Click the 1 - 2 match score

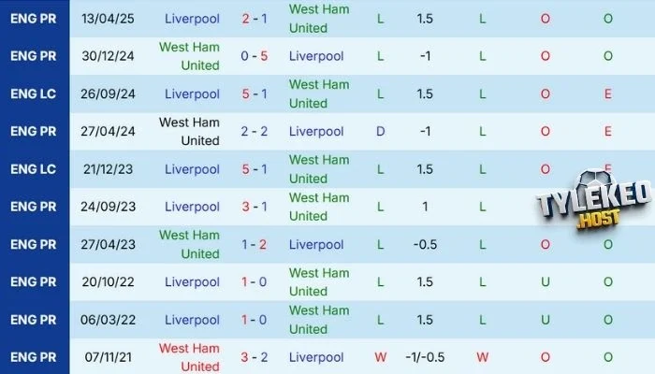tap(254, 244)
